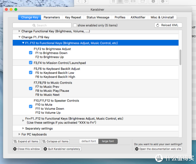Select the Change Key tab

tap(30, 17)
